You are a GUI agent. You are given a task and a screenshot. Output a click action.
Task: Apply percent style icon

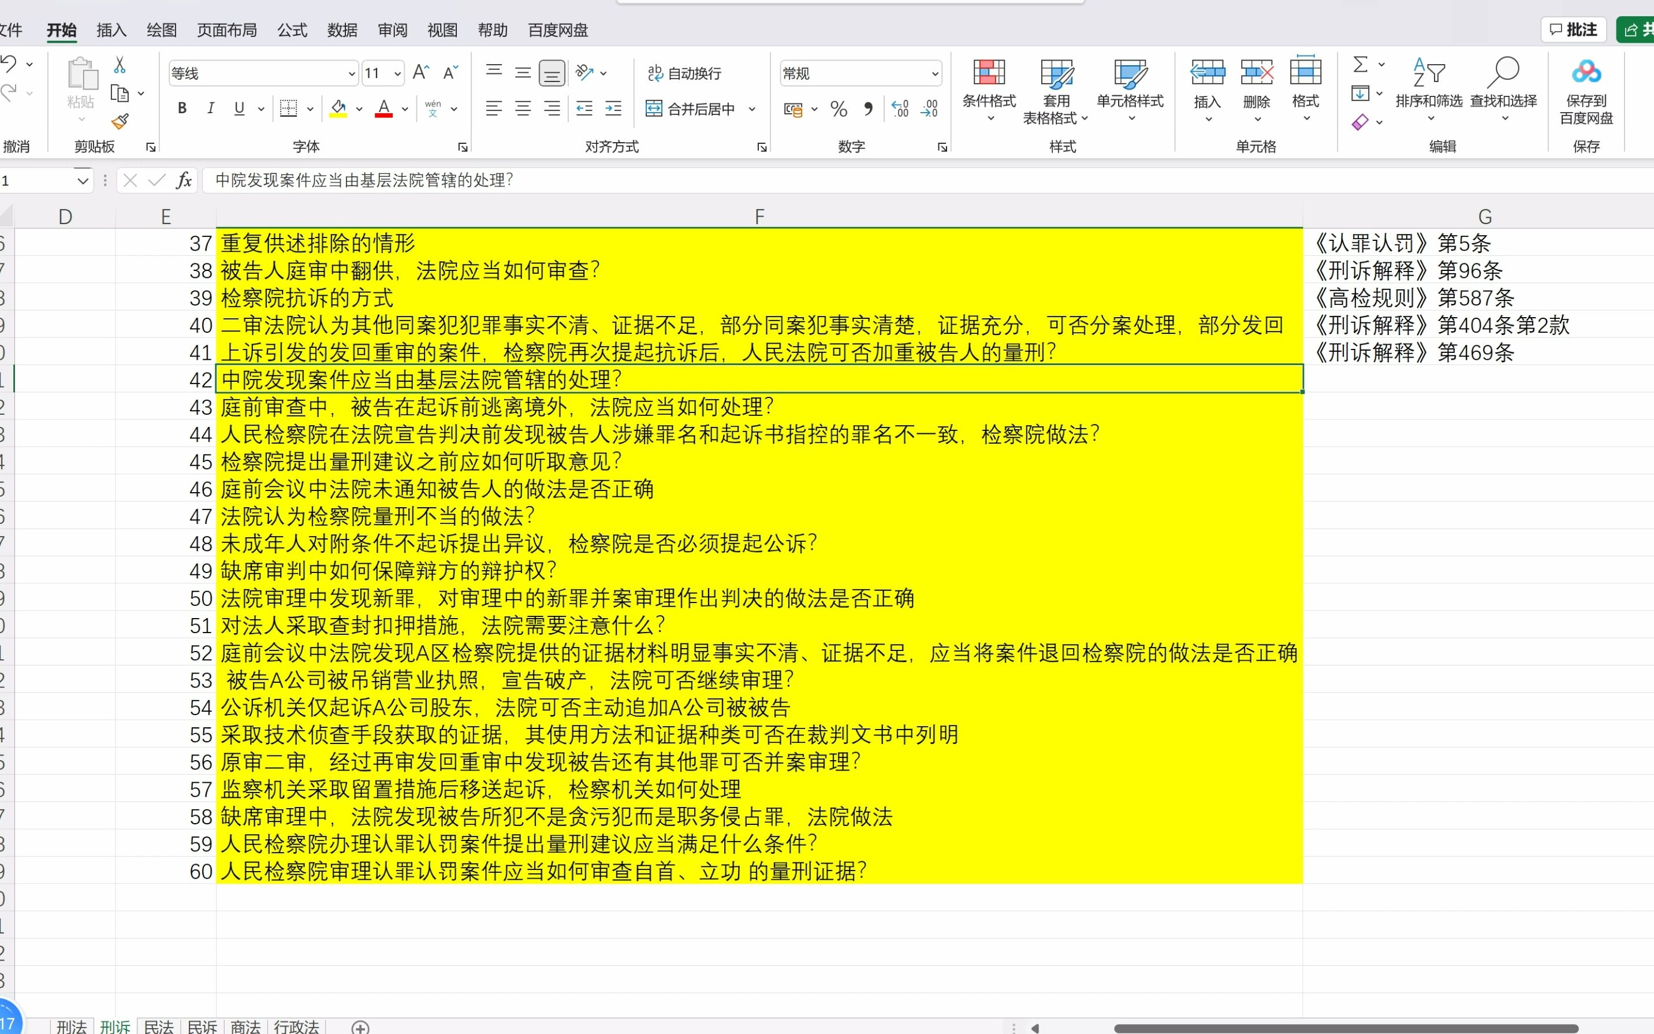(839, 109)
